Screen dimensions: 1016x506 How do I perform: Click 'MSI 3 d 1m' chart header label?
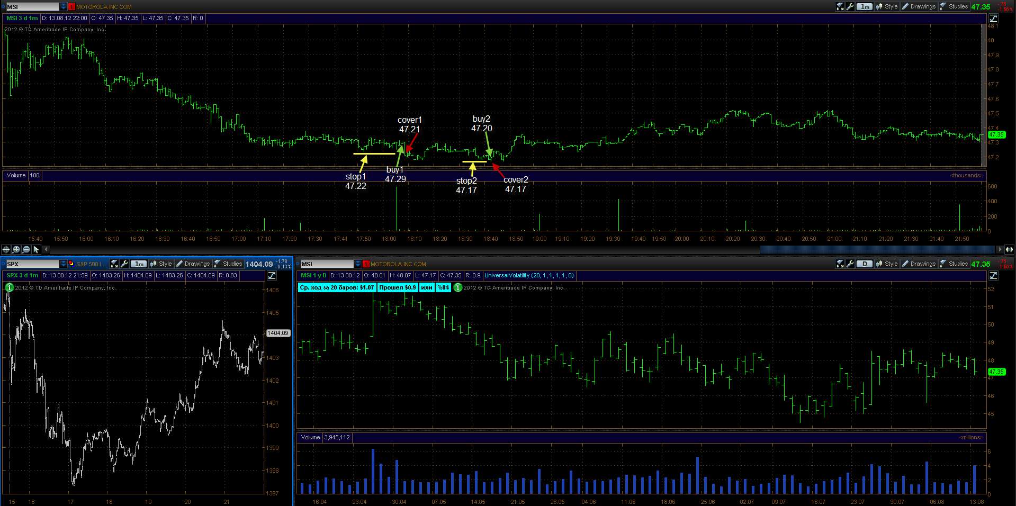coord(22,18)
